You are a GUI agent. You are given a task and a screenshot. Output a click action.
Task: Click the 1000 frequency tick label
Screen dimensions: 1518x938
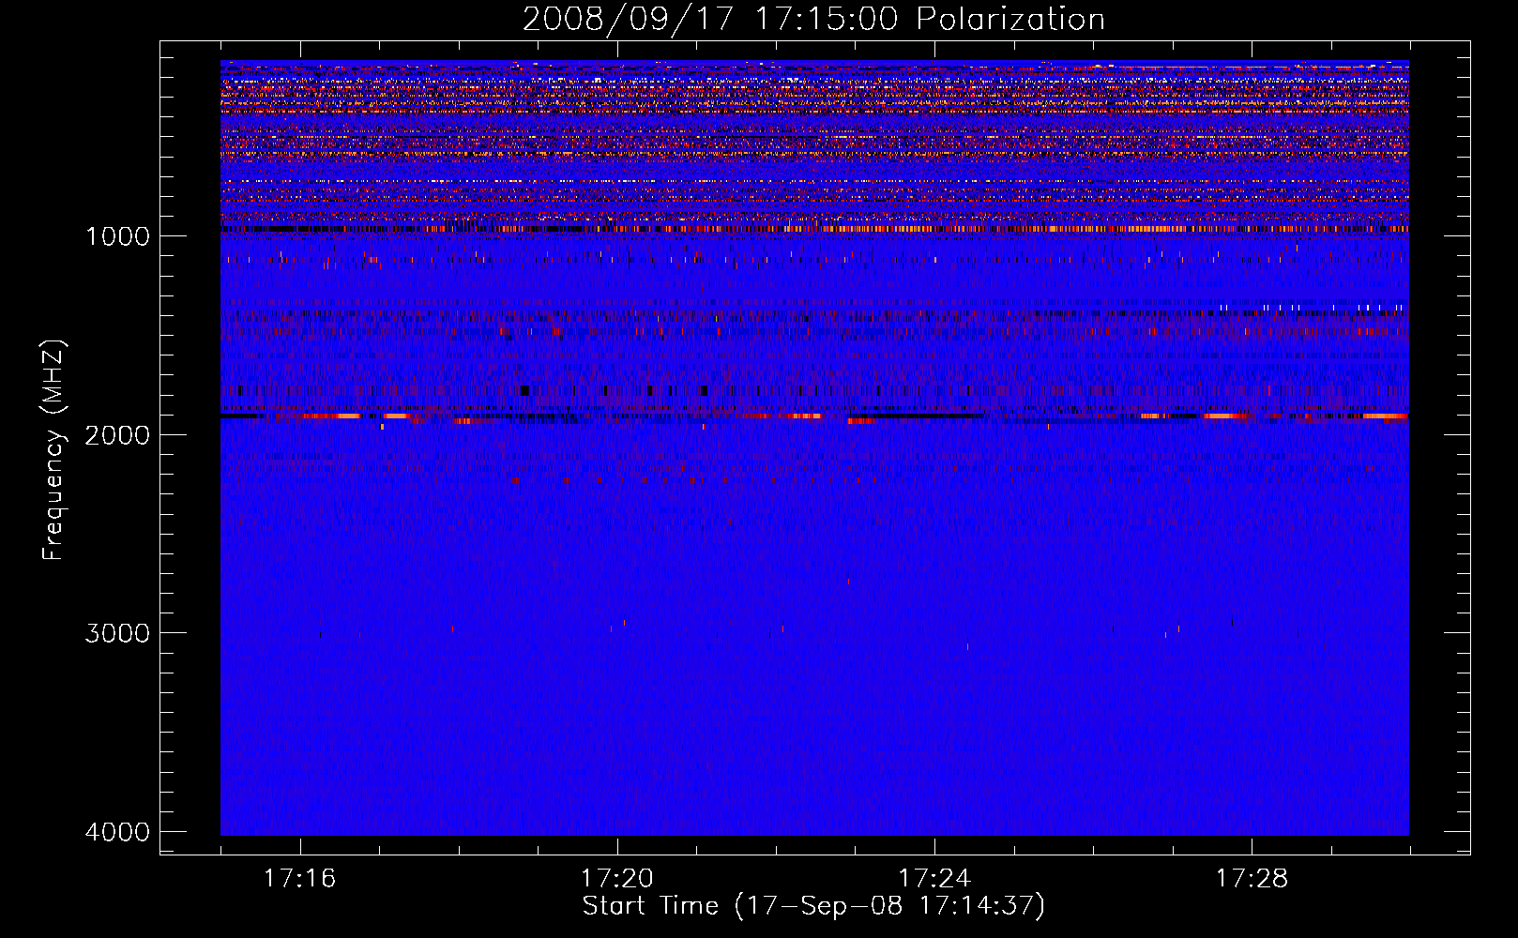point(117,235)
